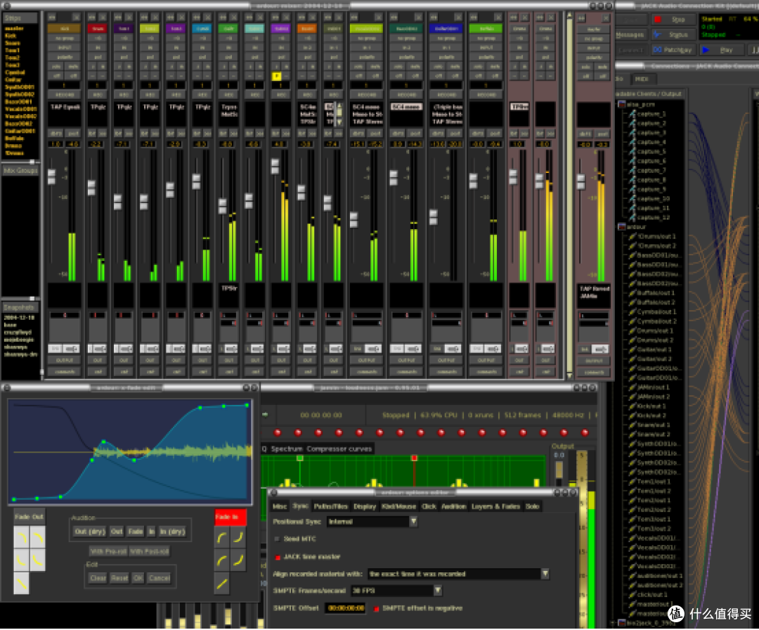
Task: Click the red Stop button in JACK
Action: 673,20
